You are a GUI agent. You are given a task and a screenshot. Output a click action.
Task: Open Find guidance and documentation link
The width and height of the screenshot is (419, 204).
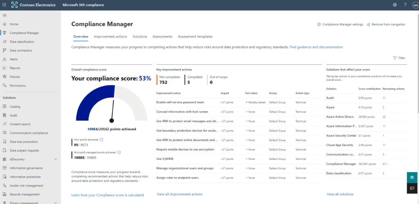tap(316, 47)
